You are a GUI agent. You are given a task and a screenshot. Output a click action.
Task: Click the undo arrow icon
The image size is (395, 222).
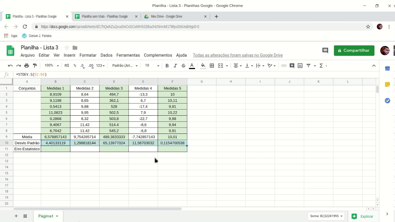click(x=10, y=66)
